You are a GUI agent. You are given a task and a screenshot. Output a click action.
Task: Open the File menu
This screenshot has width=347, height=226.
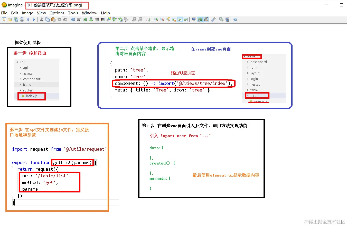tap(4, 13)
